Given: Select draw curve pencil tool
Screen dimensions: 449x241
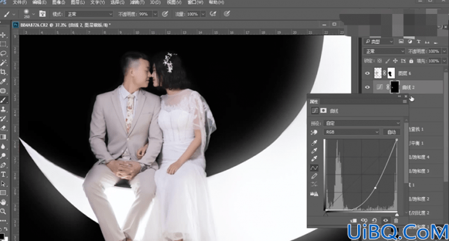Looking at the screenshot, I should point(314,176).
